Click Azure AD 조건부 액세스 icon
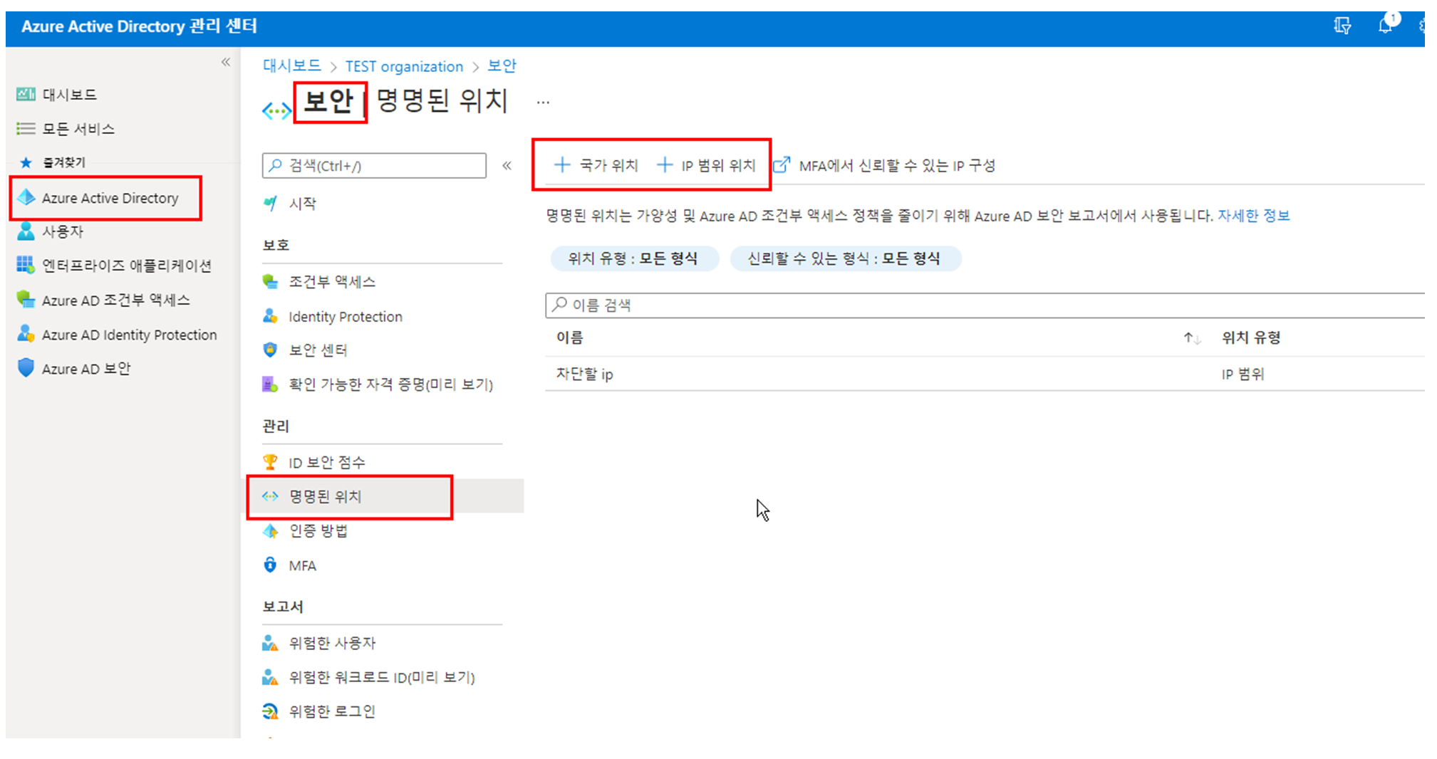Viewport: 1437px width, 759px height. coord(26,299)
